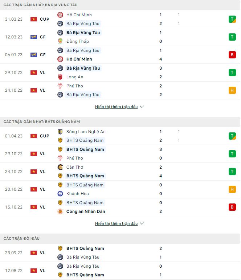The width and height of the screenshot is (241, 280).
Task: Click the Long An team crest icon
Action: [60, 77]
